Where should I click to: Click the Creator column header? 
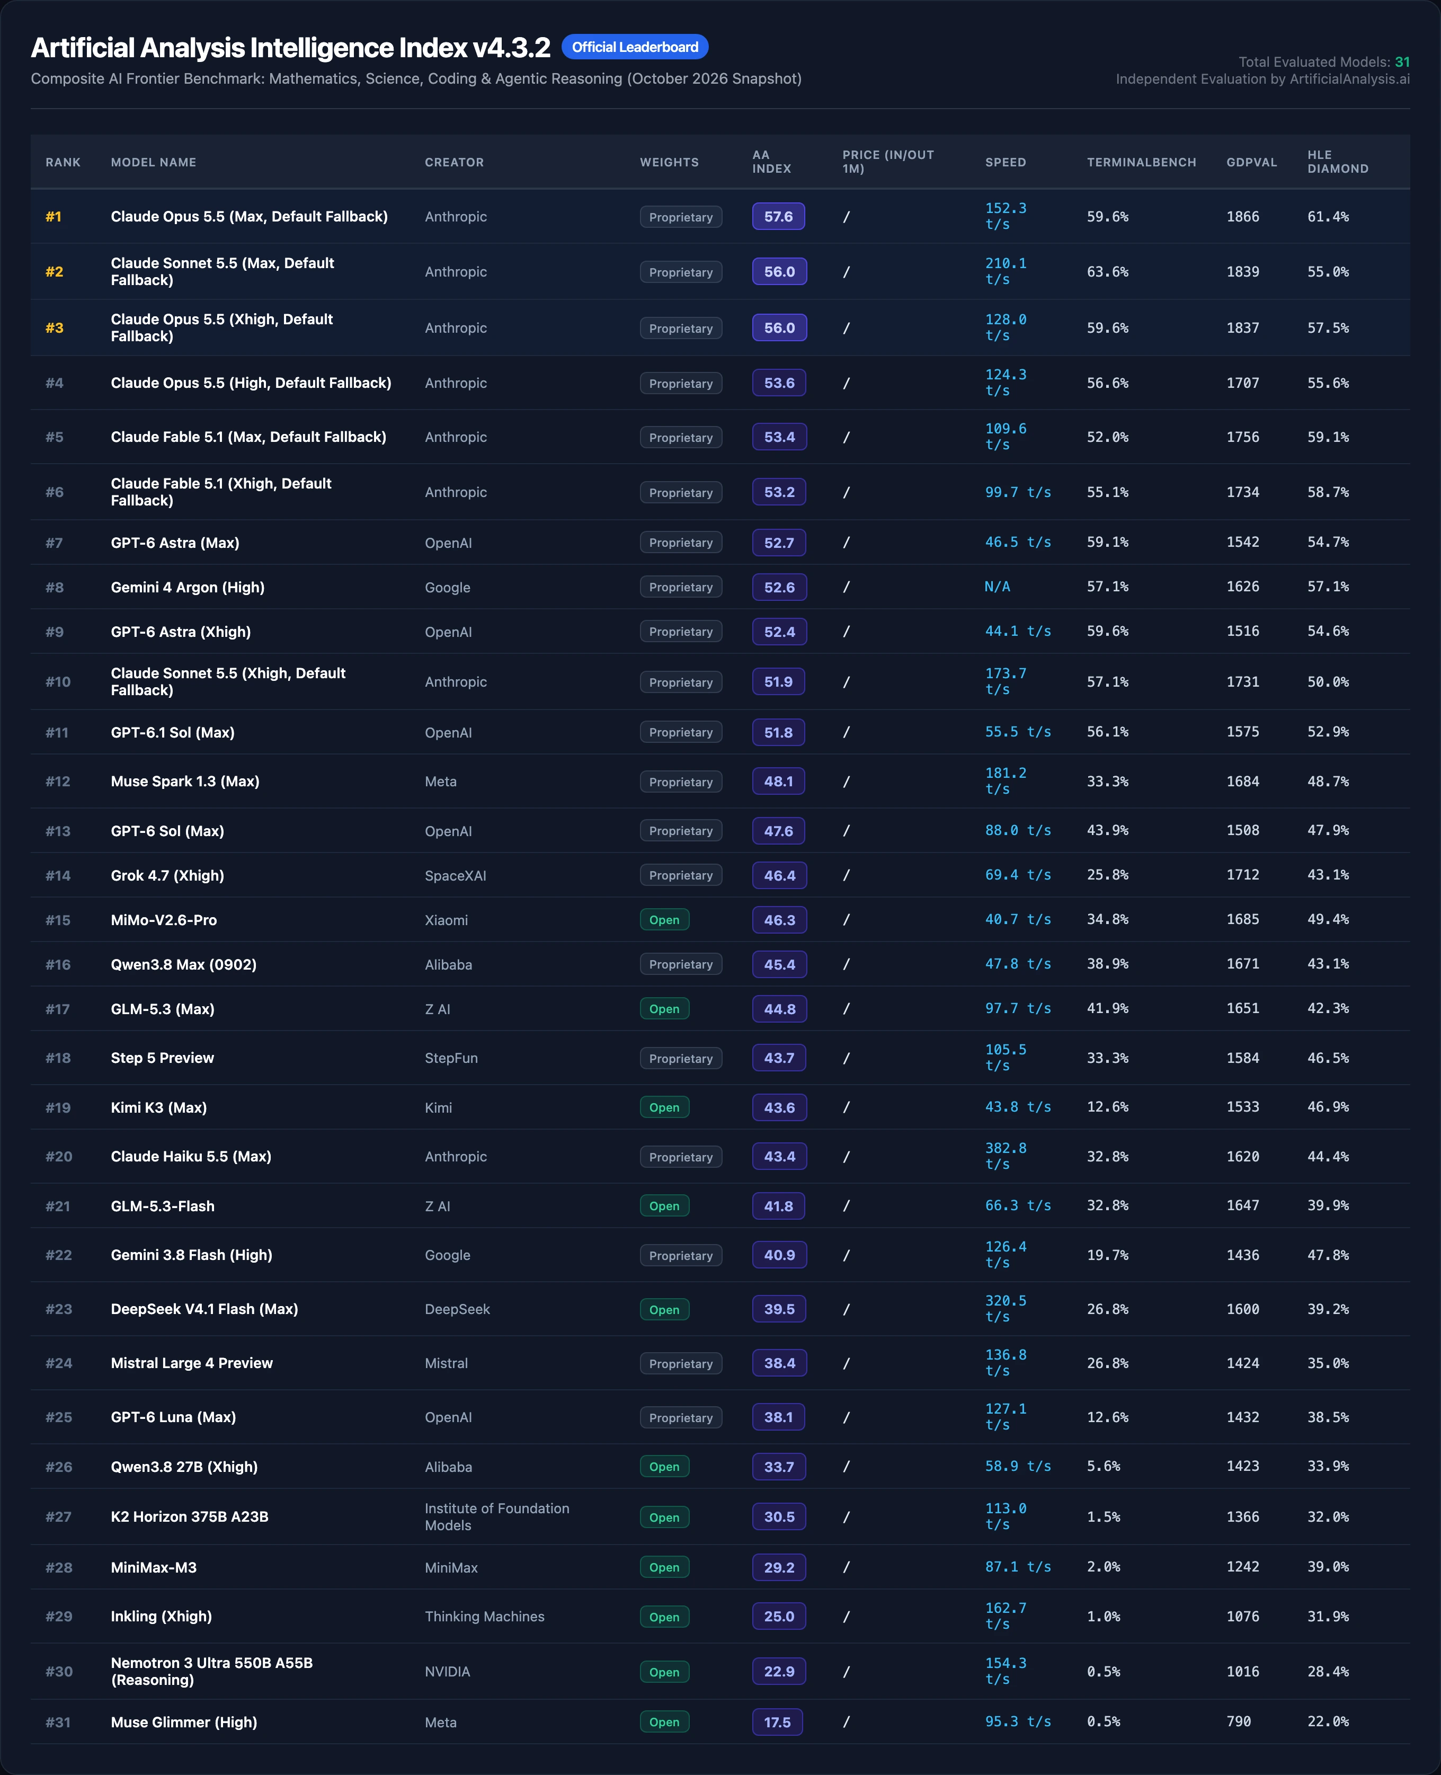[454, 162]
